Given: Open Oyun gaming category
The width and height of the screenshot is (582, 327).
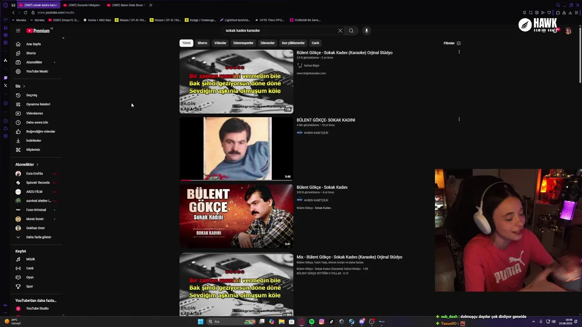Looking at the screenshot, I should click(30, 277).
